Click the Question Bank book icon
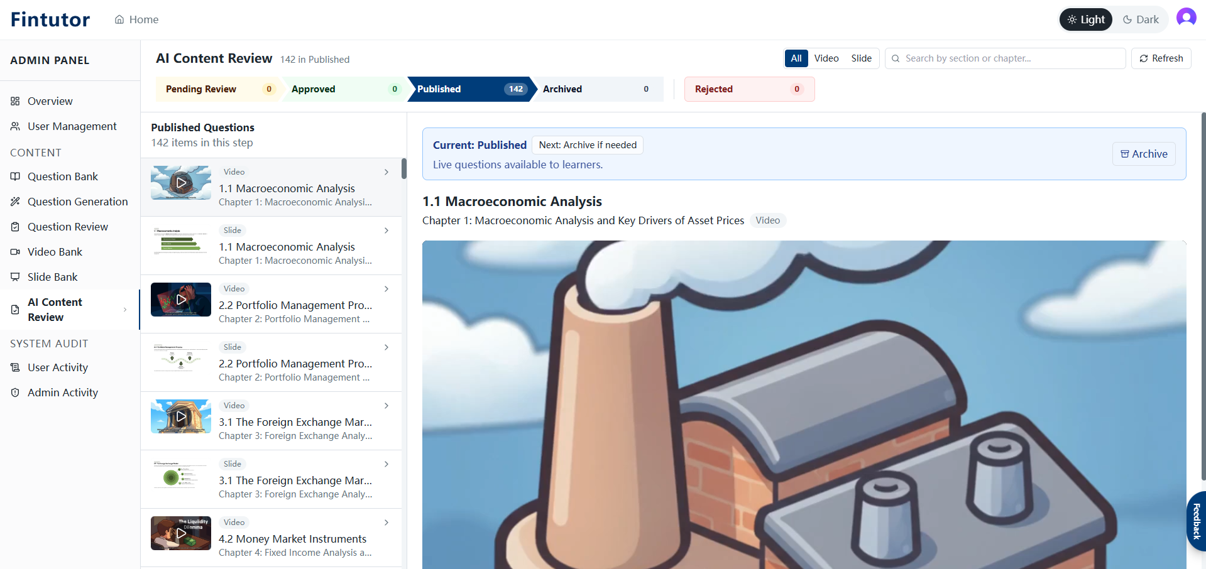1206x569 pixels. point(15,176)
